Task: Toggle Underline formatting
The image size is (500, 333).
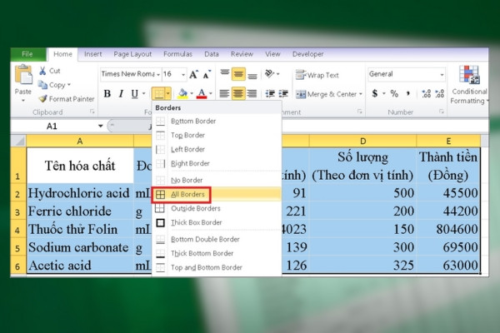Action: [134, 94]
